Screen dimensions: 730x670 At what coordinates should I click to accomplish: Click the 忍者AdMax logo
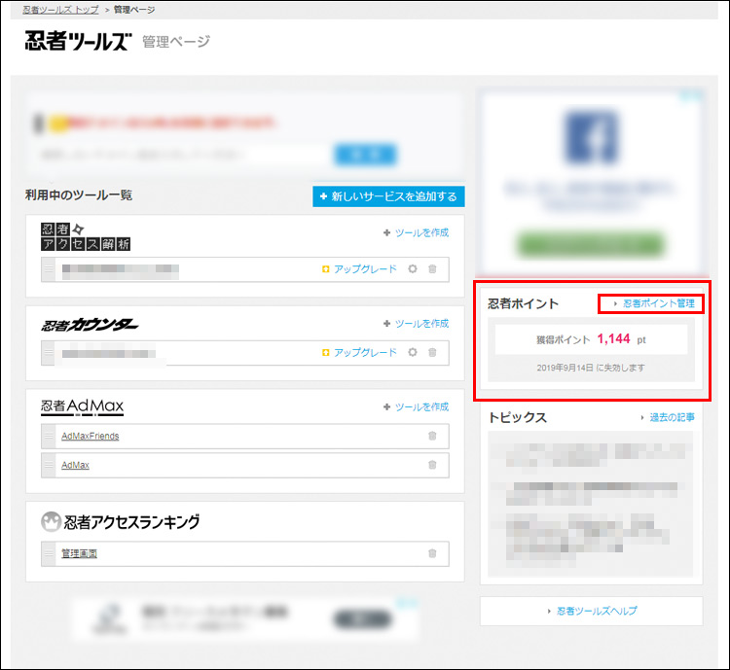click(x=83, y=406)
